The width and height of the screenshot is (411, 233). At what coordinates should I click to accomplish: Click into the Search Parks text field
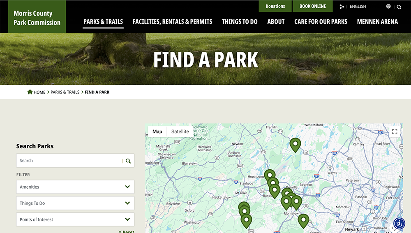(x=69, y=161)
